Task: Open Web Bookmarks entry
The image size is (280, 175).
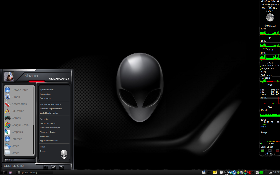Action: coord(49,113)
